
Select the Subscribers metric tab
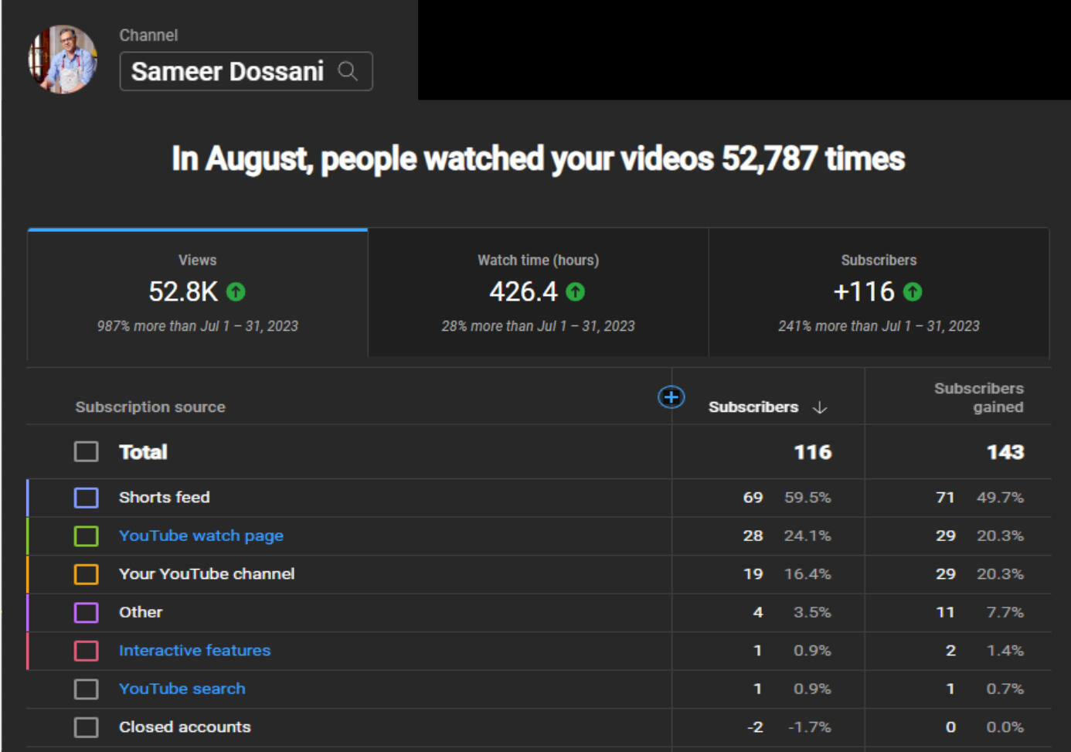[879, 293]
